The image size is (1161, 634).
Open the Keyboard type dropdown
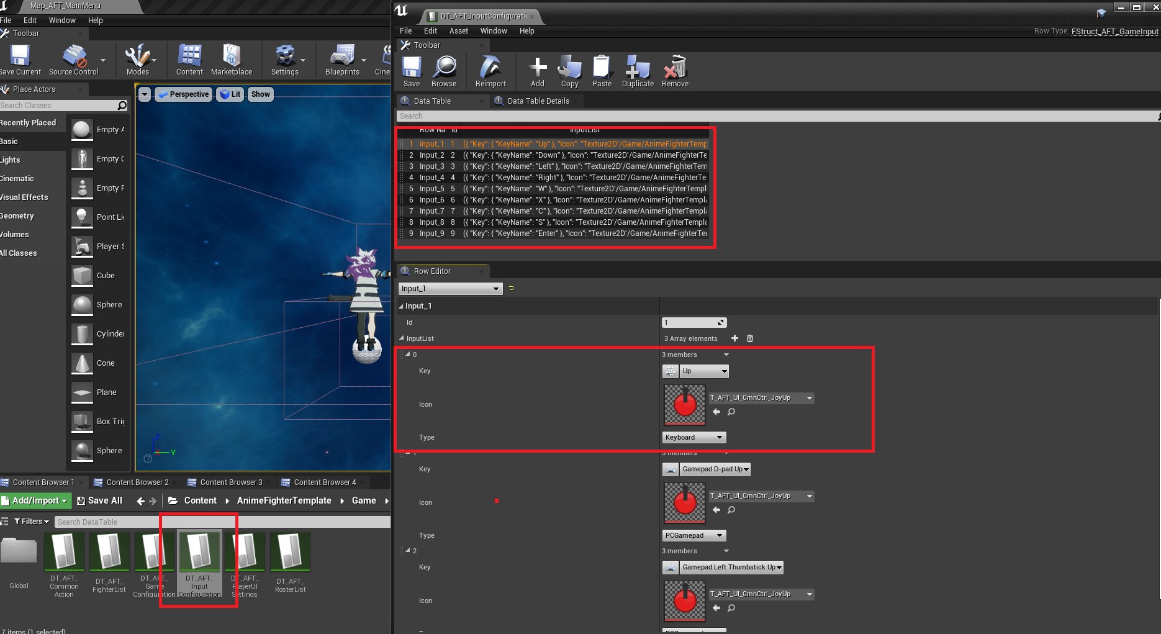(693, 437)
